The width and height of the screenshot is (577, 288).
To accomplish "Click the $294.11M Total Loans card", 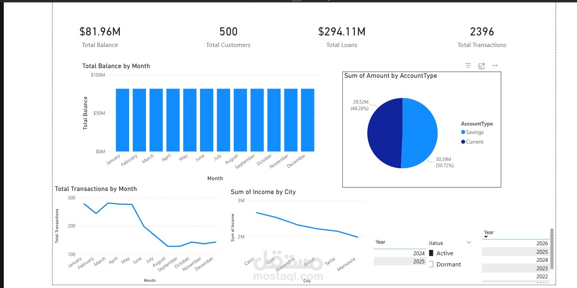I will click(342, 37).
